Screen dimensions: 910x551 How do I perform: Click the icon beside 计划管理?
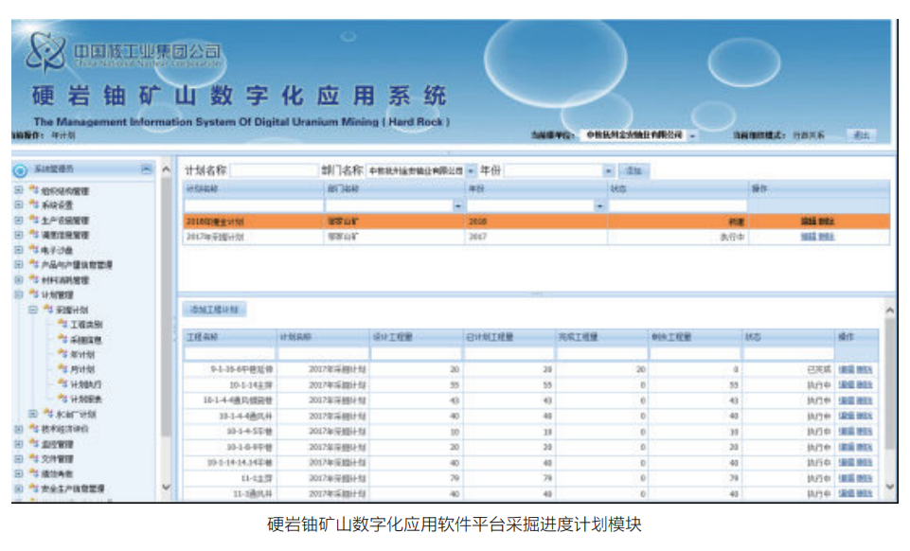pyautogui.click(x=34, y=294)
